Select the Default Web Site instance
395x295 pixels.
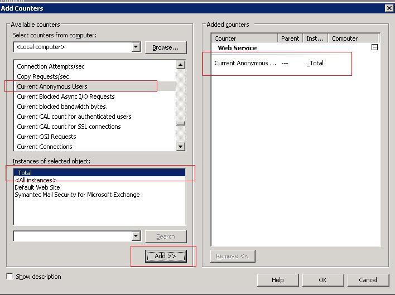tap(99, 187)
